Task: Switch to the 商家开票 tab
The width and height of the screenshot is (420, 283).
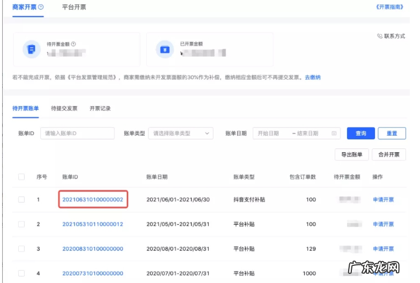Action: [24, 7]
